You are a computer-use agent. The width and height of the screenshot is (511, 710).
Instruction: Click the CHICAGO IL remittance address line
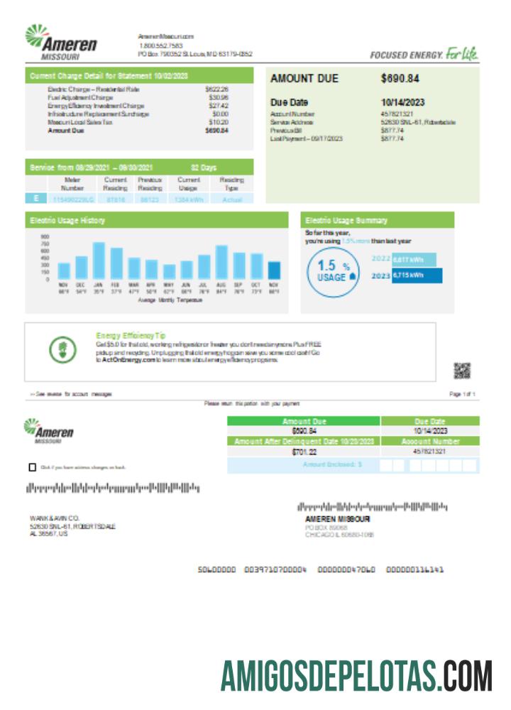tap(339, 535)
